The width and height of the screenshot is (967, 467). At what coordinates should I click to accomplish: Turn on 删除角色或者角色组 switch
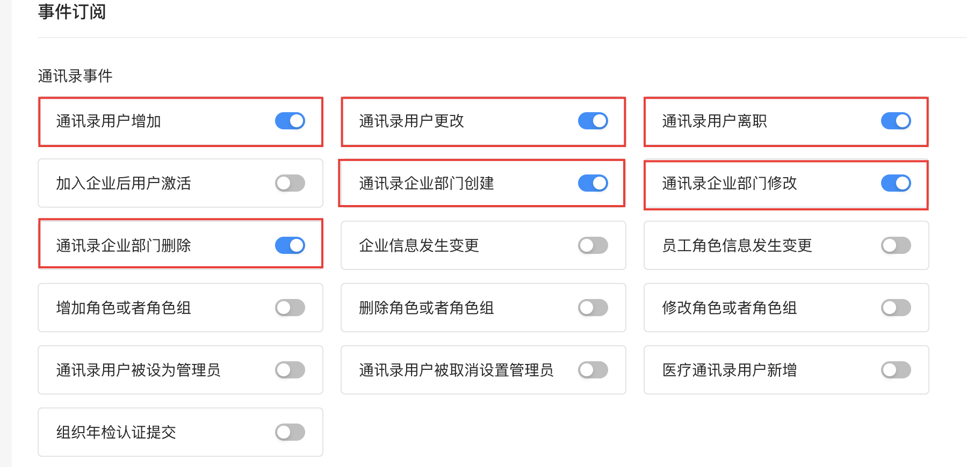pyautogui.click(x=593, y=308)
